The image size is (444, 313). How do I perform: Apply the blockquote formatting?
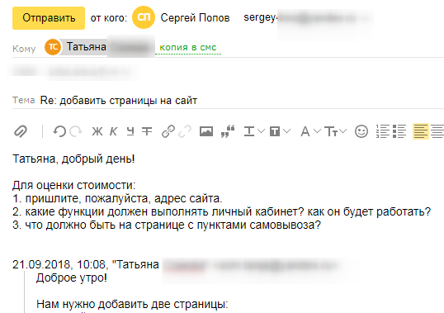point(228,131)
